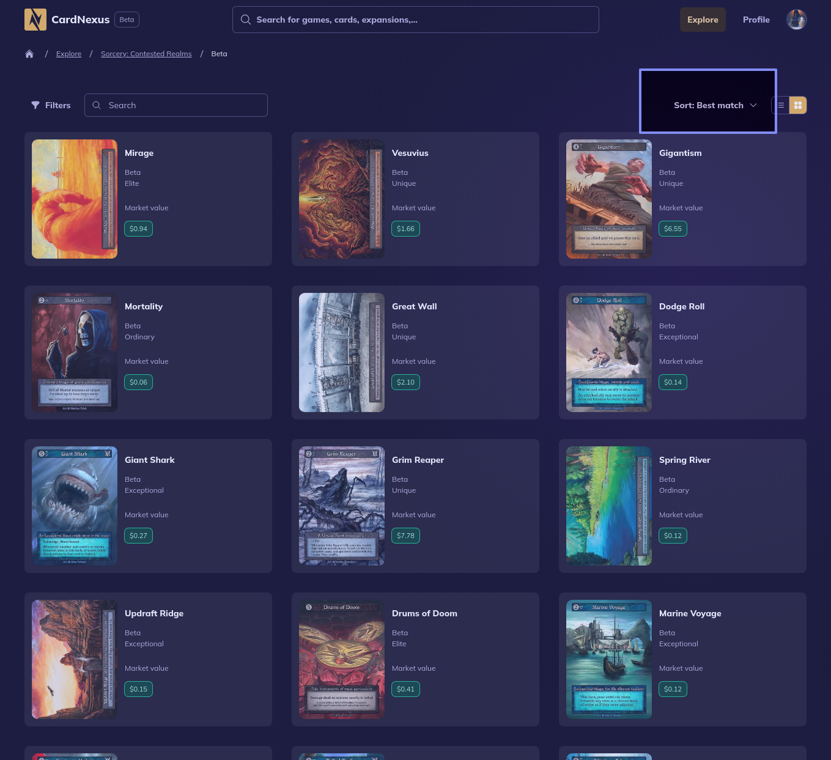Click the Beta badge next to CardNexus
Screen dimensions: 831x760
(127, 20)
